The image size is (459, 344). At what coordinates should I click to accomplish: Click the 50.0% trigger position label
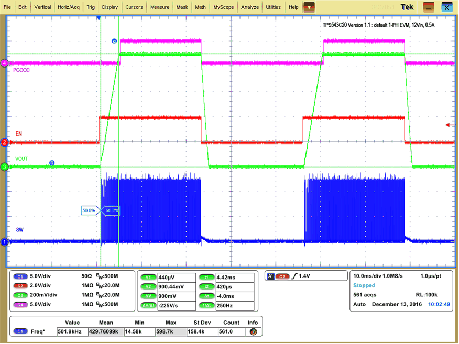[x=89, y=210]
